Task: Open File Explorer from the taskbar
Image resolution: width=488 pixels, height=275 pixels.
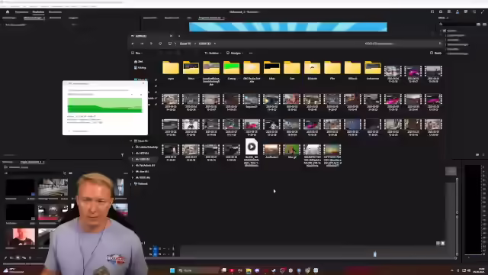Action: click(249, 270)
